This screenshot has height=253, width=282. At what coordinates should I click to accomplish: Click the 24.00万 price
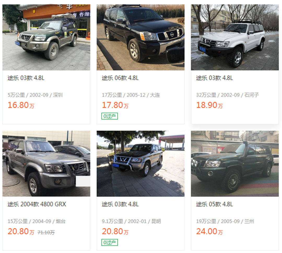pos(209,231)
